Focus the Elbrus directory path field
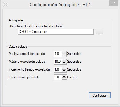Viewport: 120px width, 107px height. pyautogui.click(x=56, y=32)
